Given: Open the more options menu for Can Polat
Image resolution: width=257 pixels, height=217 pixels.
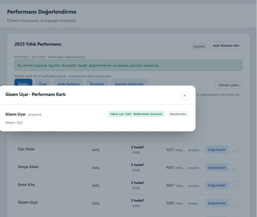Looking at the screenshot, I should click(x=234, y=150).
